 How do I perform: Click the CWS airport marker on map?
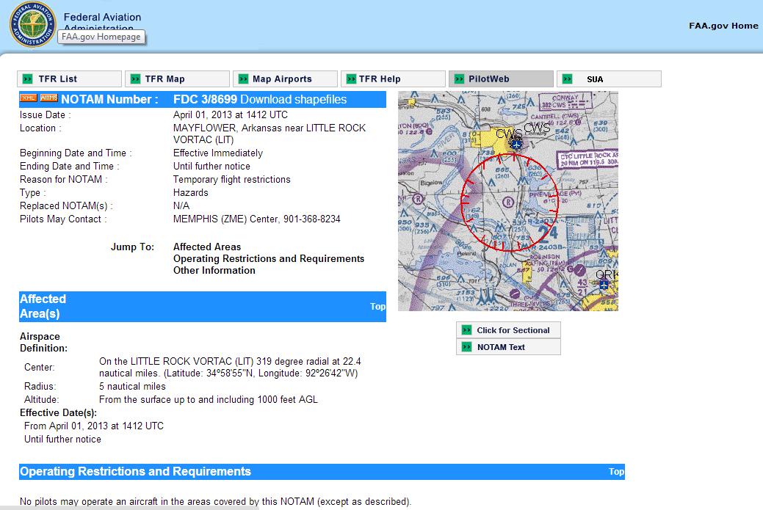pos(517,144)
